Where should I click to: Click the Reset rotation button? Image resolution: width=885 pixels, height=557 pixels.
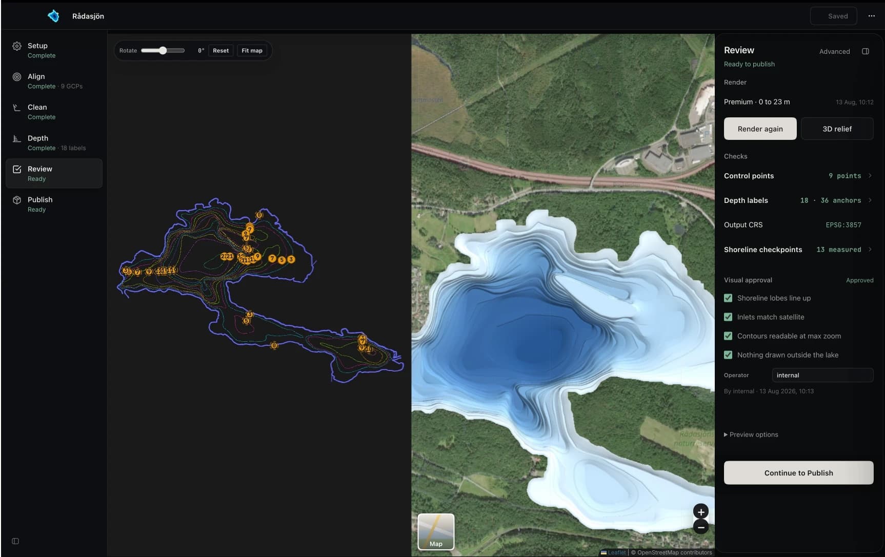[221, 51]
